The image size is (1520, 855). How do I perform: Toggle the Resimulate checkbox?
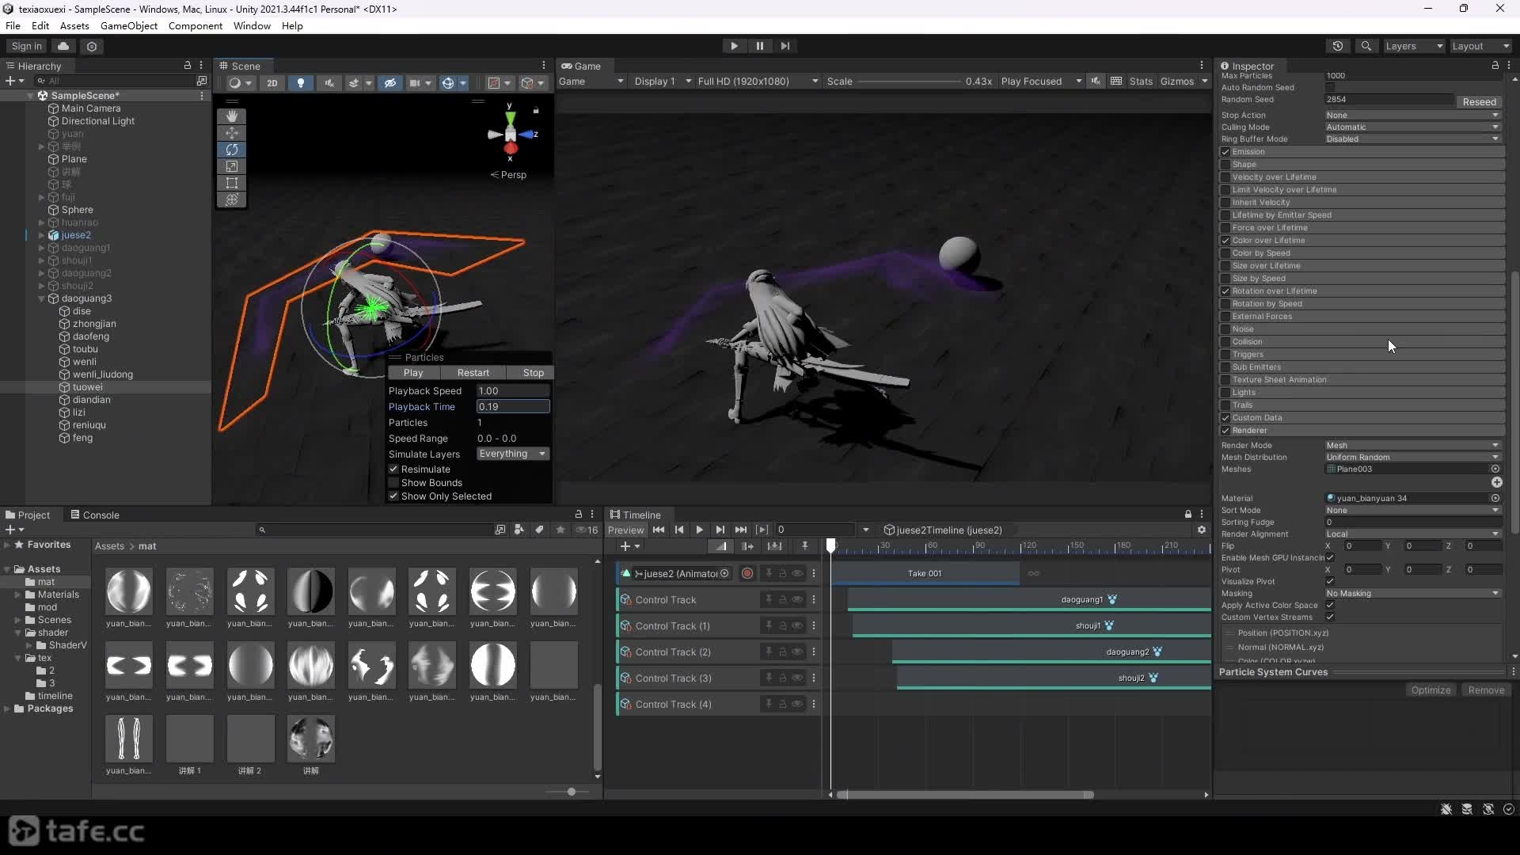point(393,469)
